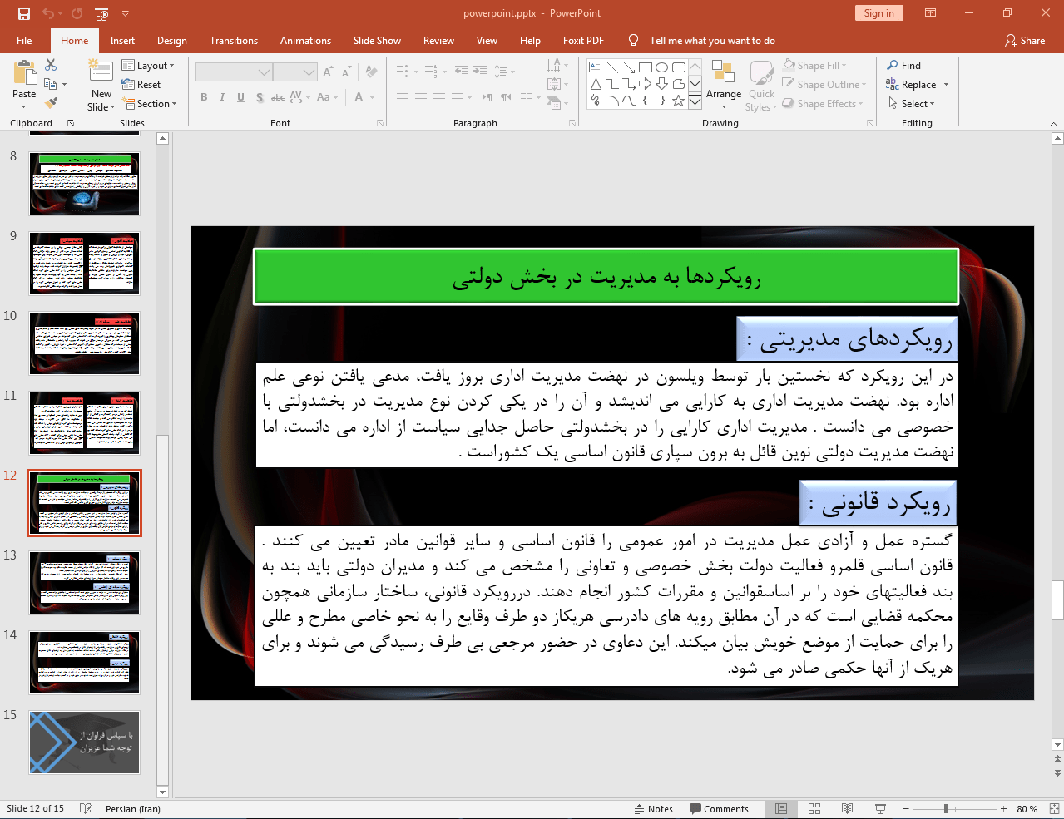Select the oval shape in gallery

coord(662,67)
